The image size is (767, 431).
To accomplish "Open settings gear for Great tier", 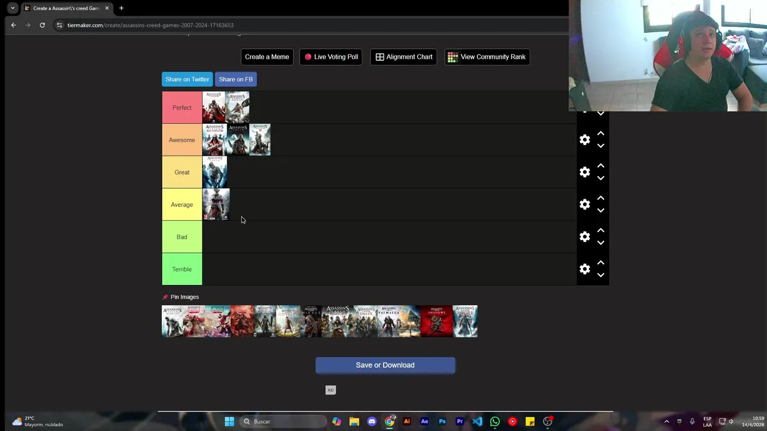I will [x=585, y=172].
